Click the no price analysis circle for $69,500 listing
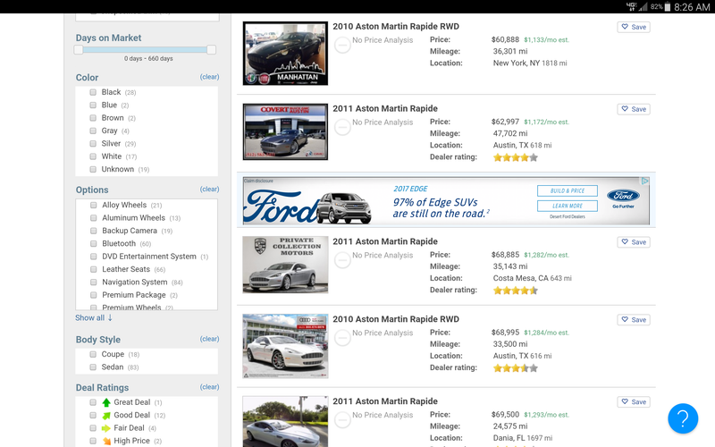Screen dimensions: 715x447 [342, 419]
